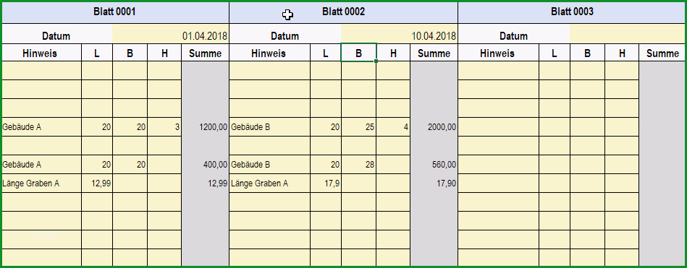
Task: Select B value 28 in Blatt 0002
Action: [x=358, y=165]
